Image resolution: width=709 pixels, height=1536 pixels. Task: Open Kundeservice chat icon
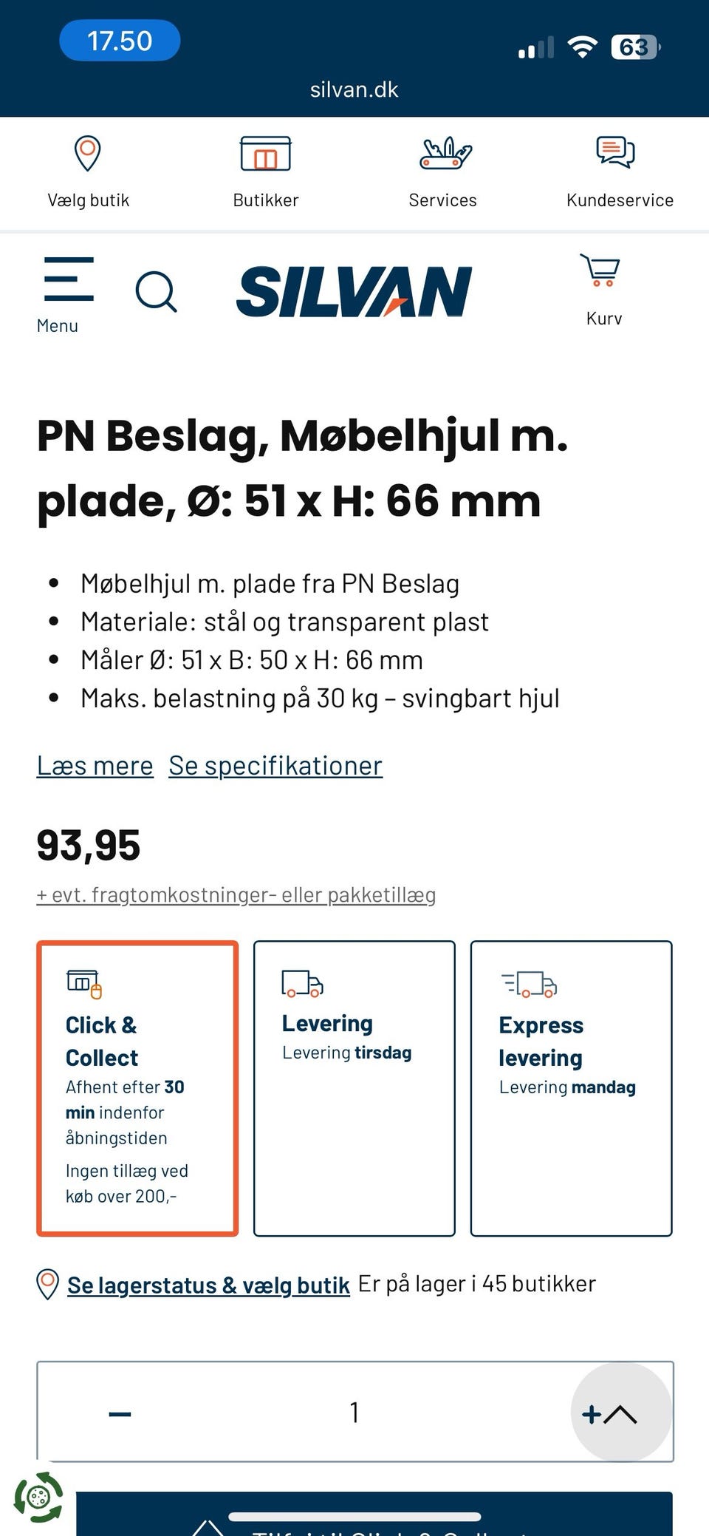[x=615, y=153]
